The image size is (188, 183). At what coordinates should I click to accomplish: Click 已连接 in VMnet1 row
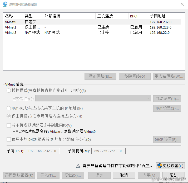[x=103, y=27]
